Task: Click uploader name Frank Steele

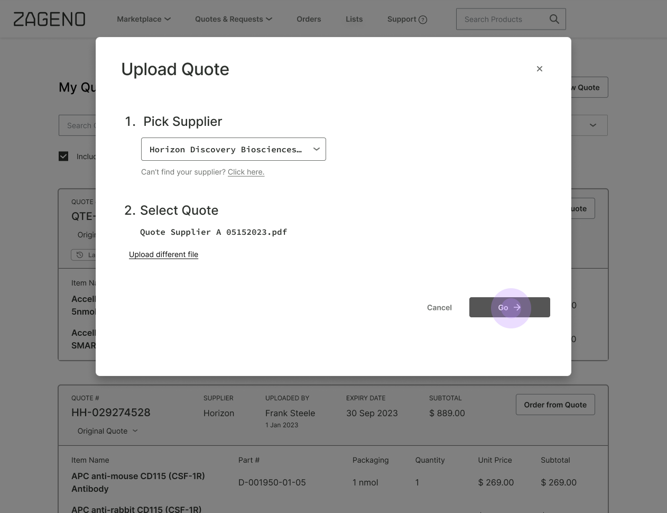Action: click(x=290, y=413)
